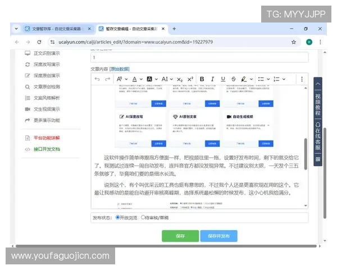Image resolution: width=337 pixels, height=270 pixels.
Task: Bookmark this page with the star
Action: [x=294, y=42]
